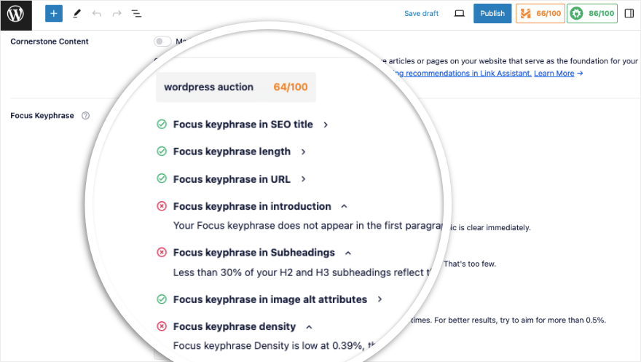The height and width of the screenshot is (362, 641).
Task: Click red cross beside keyphrase density
Action: coord(162,326)
